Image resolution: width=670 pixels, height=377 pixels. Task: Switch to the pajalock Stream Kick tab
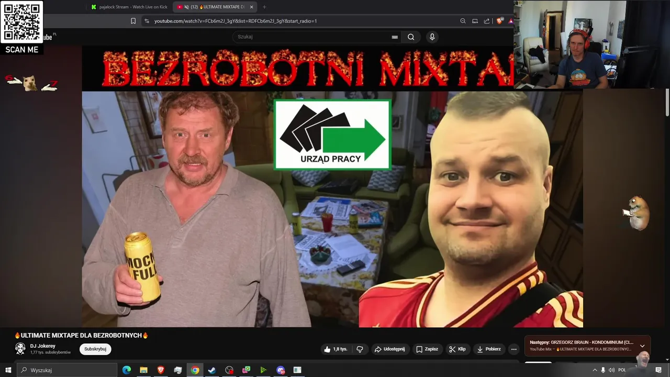coord(129,7)
